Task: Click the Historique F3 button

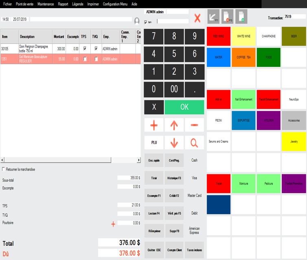Action: tap(174, 178)
